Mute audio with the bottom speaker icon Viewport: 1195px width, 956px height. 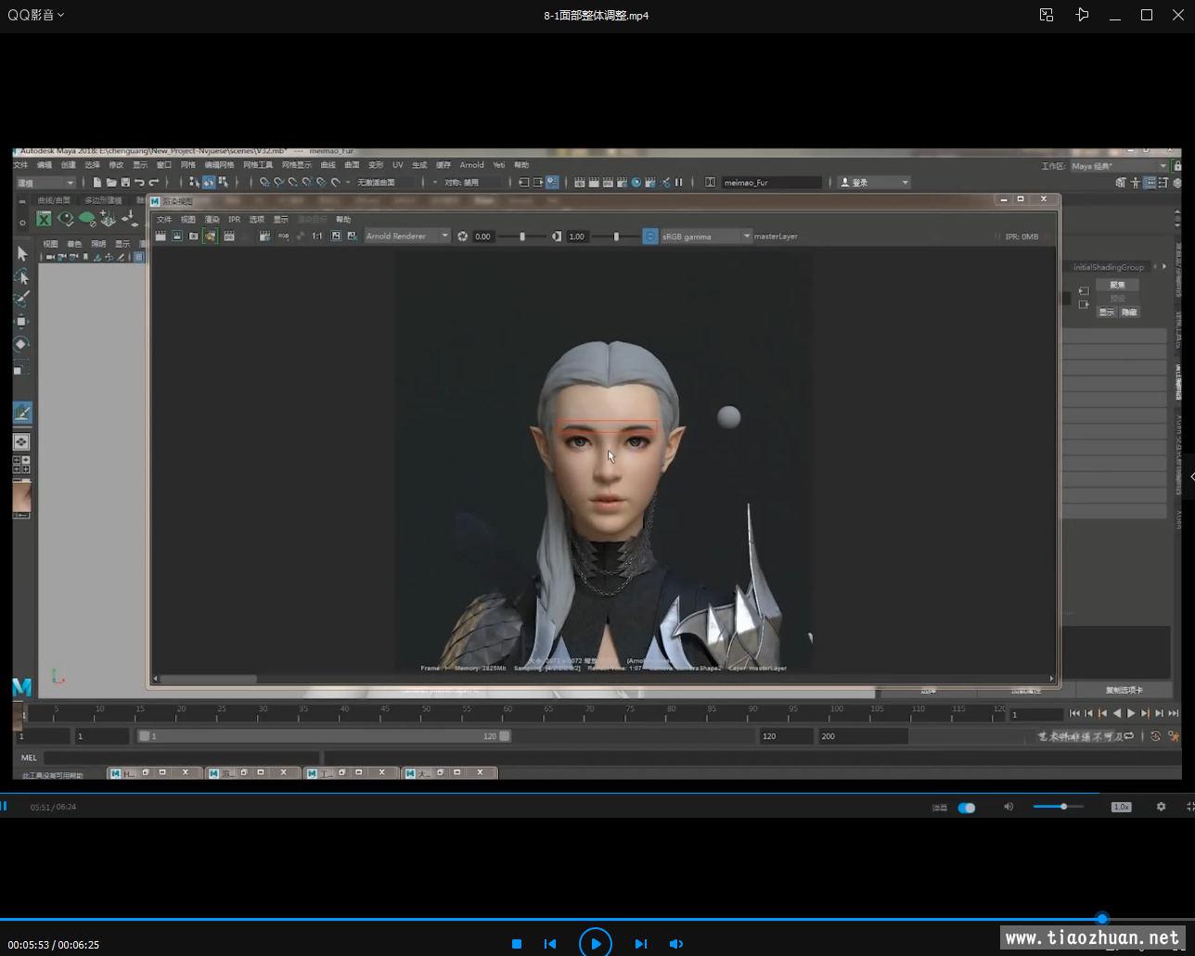click(676, 944)
